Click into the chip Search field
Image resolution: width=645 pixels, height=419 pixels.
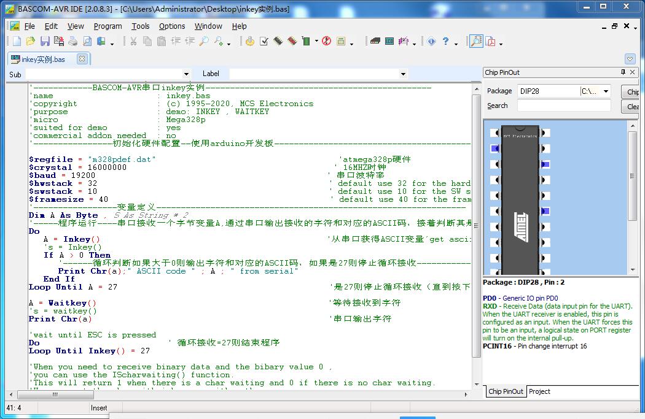564,106
